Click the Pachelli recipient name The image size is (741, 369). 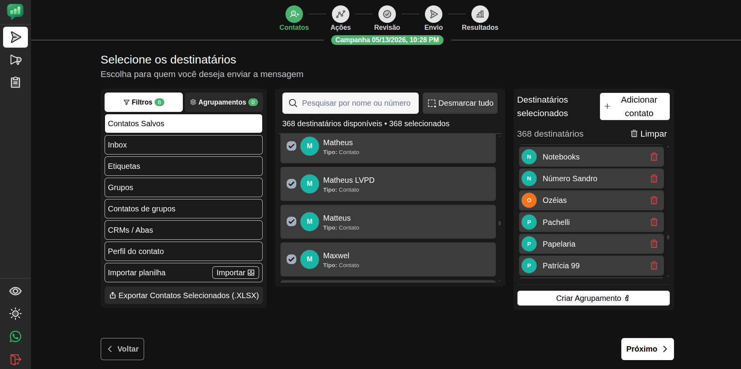[556, 222]
